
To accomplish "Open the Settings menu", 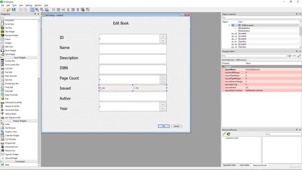I will [29, 5].
